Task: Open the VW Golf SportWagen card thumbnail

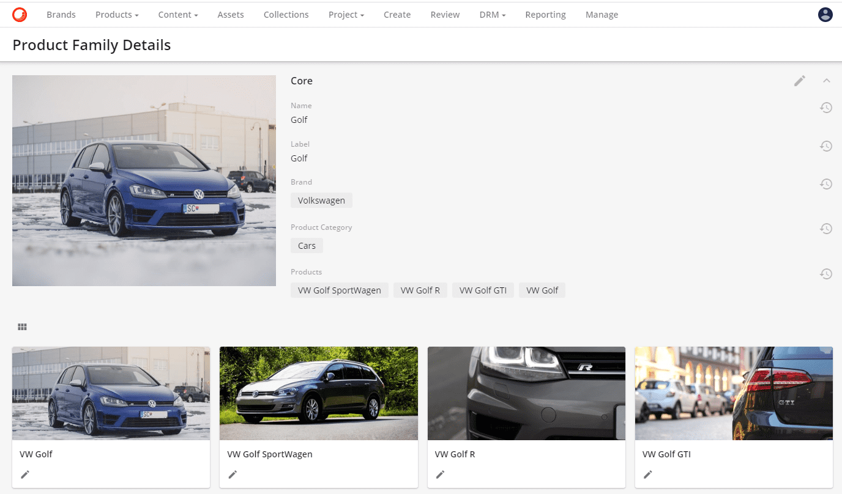Action: (319, 394)
